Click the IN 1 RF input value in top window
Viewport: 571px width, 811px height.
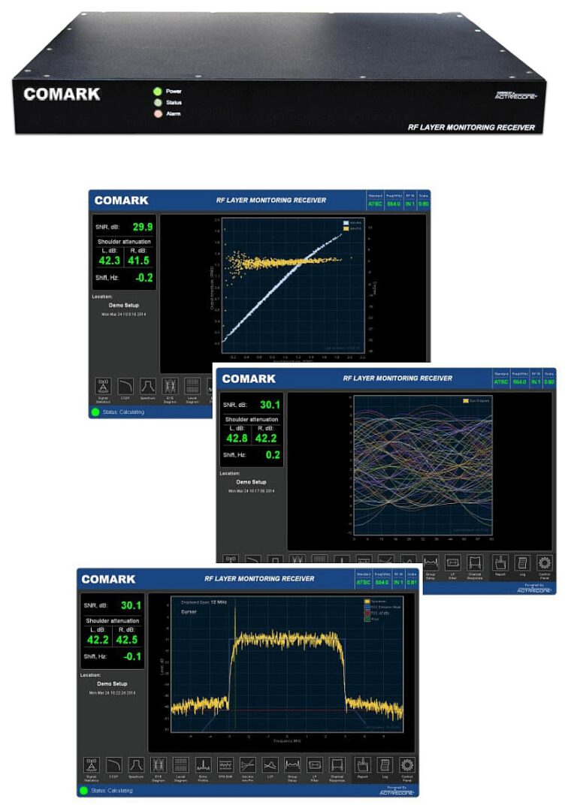(x=410, y=204)
